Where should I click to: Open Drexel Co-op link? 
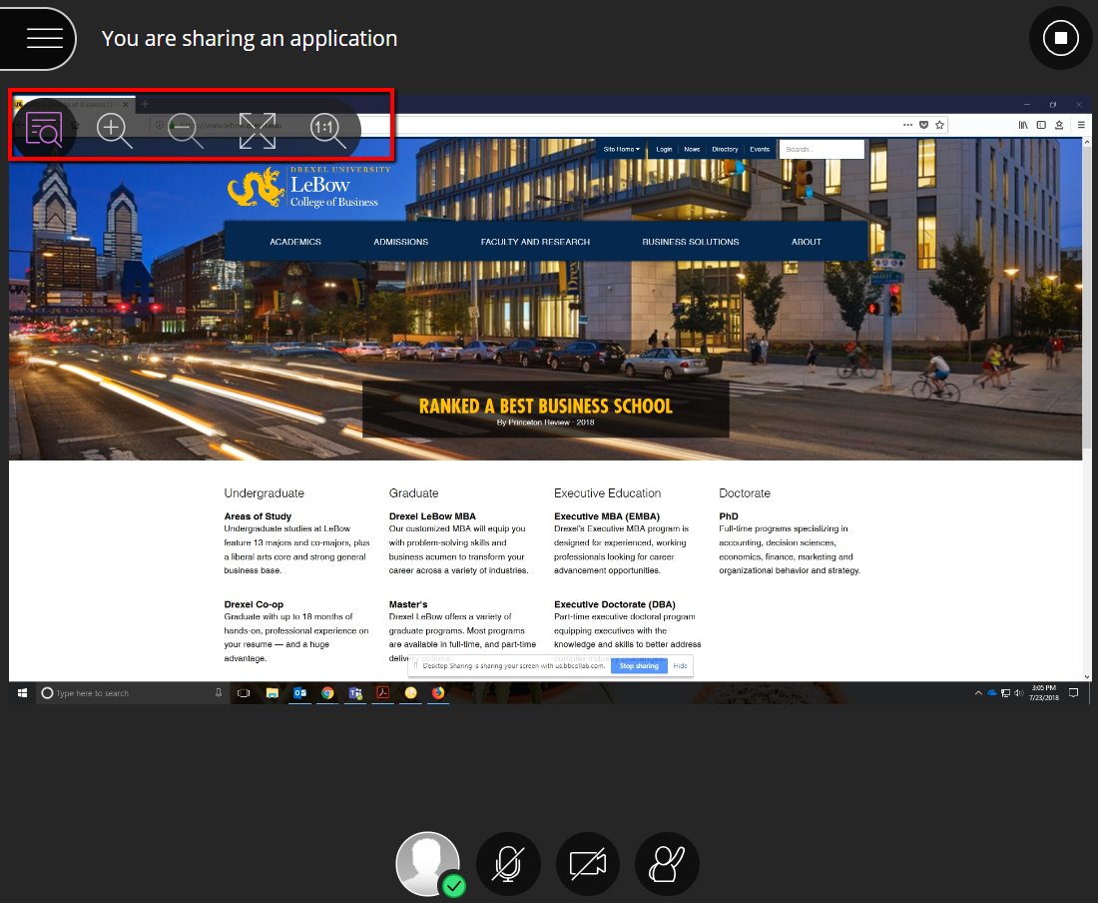point(254,604)
